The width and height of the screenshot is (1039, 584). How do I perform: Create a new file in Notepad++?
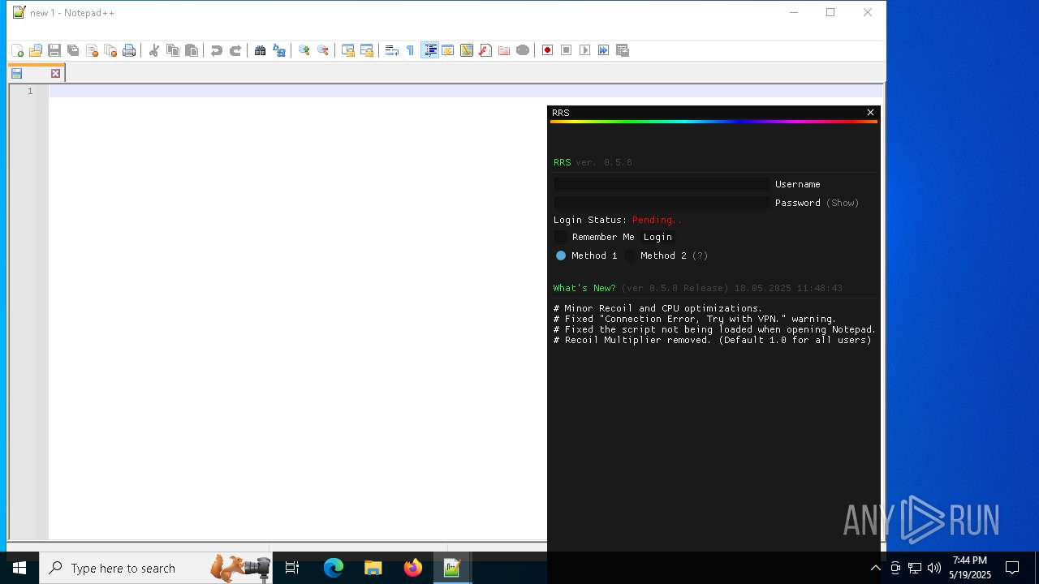(x=17, y=50)
